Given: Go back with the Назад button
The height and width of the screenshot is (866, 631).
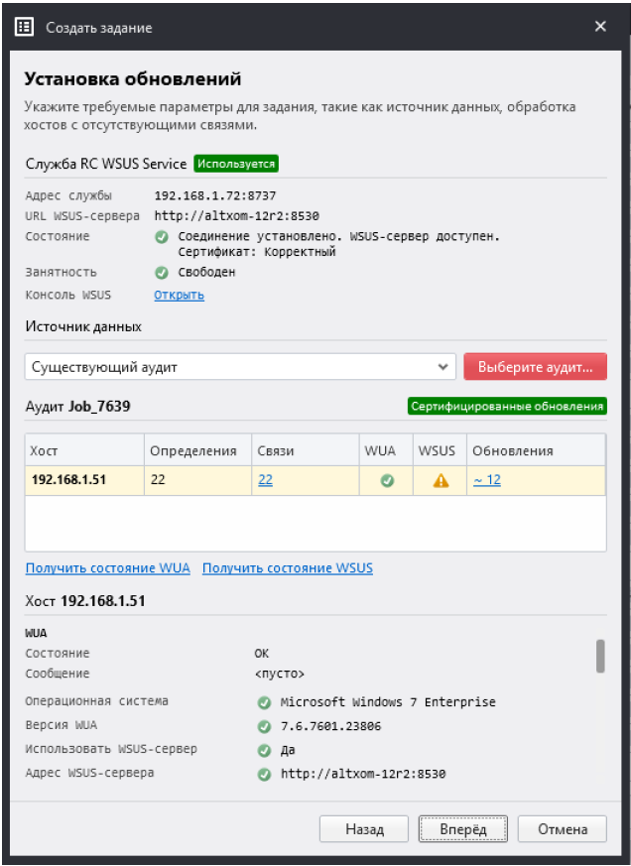Looking at the screenshot, I should tap(364, 829).
